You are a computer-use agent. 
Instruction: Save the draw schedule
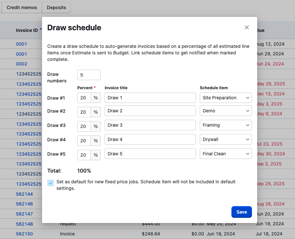pos(242,212)
